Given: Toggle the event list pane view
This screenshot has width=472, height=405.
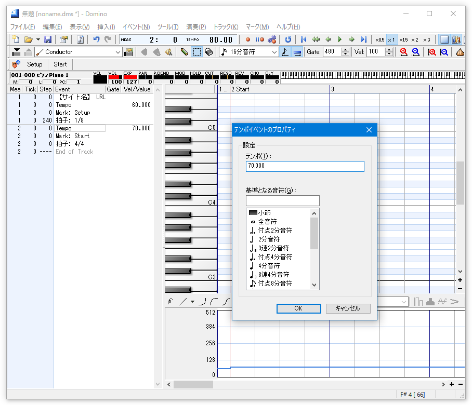Looking at the screenshot, I should pos(444,39).
